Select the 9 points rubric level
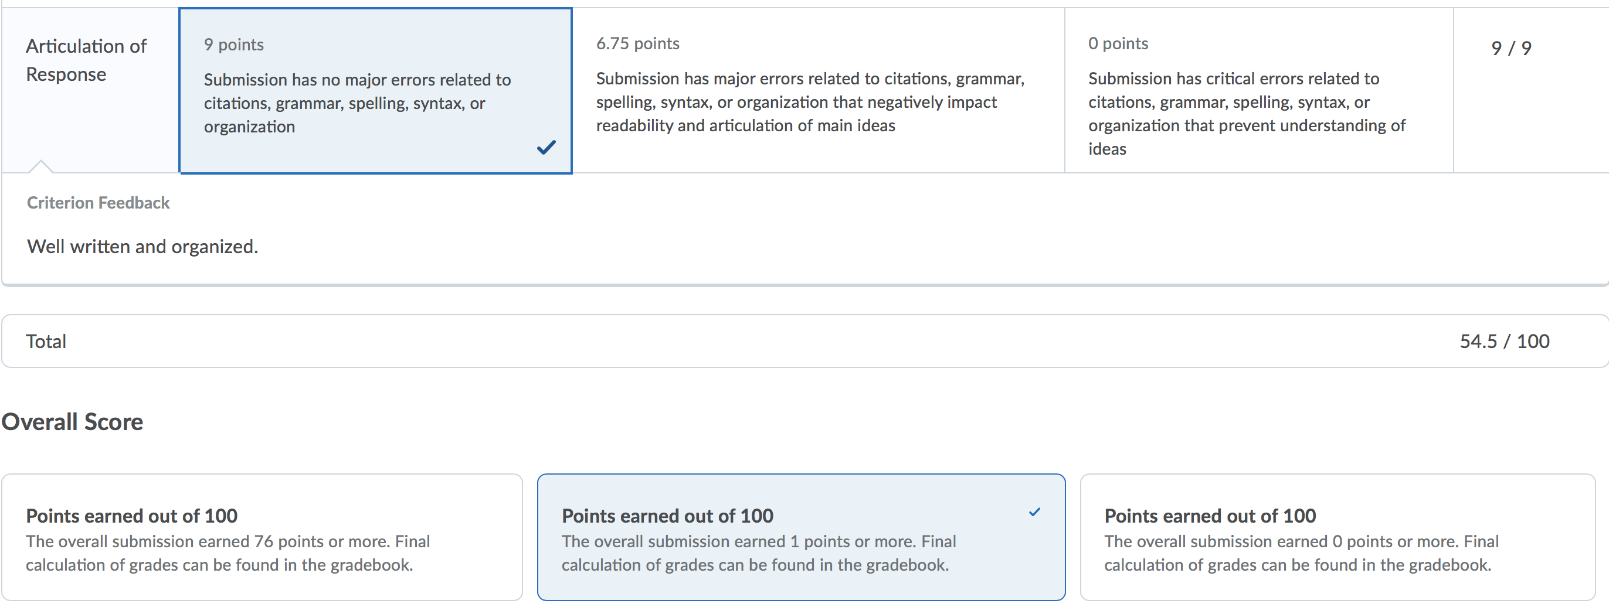 [375, 90]
